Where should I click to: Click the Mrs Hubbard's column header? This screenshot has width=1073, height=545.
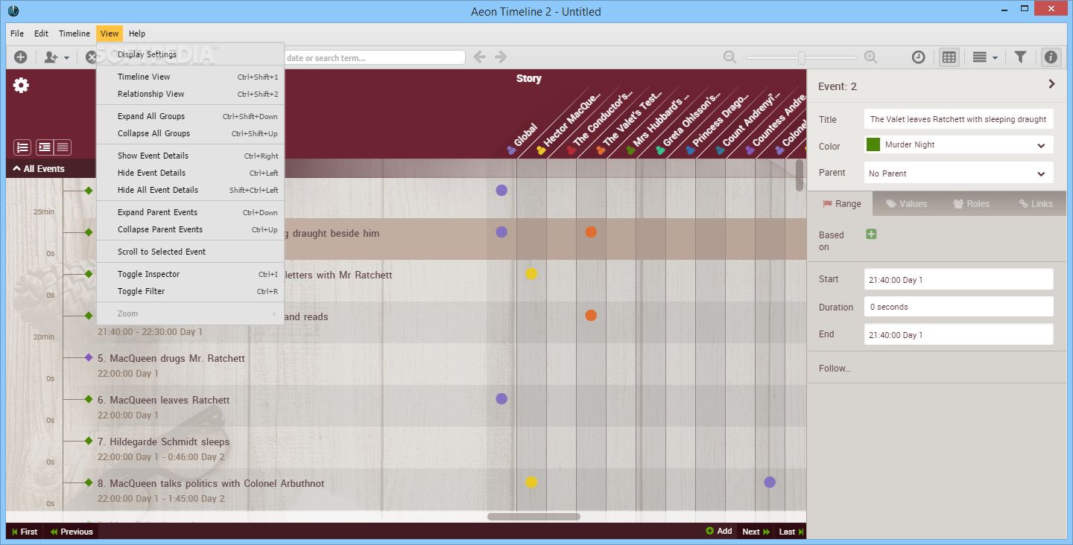(x=662, y=119)
